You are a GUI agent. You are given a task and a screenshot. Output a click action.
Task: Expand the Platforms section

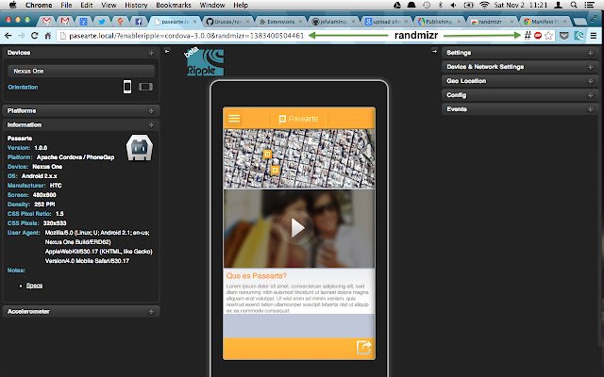tap(81, 111)
